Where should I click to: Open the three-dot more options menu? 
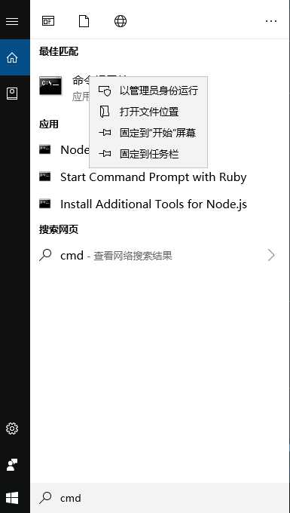(x=271, y=21)
